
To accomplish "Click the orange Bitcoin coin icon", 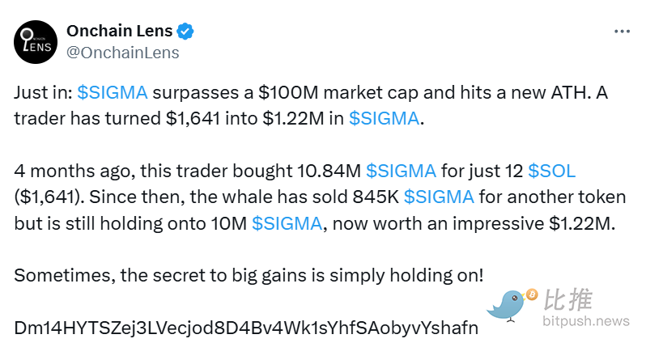I will [532, 295].
